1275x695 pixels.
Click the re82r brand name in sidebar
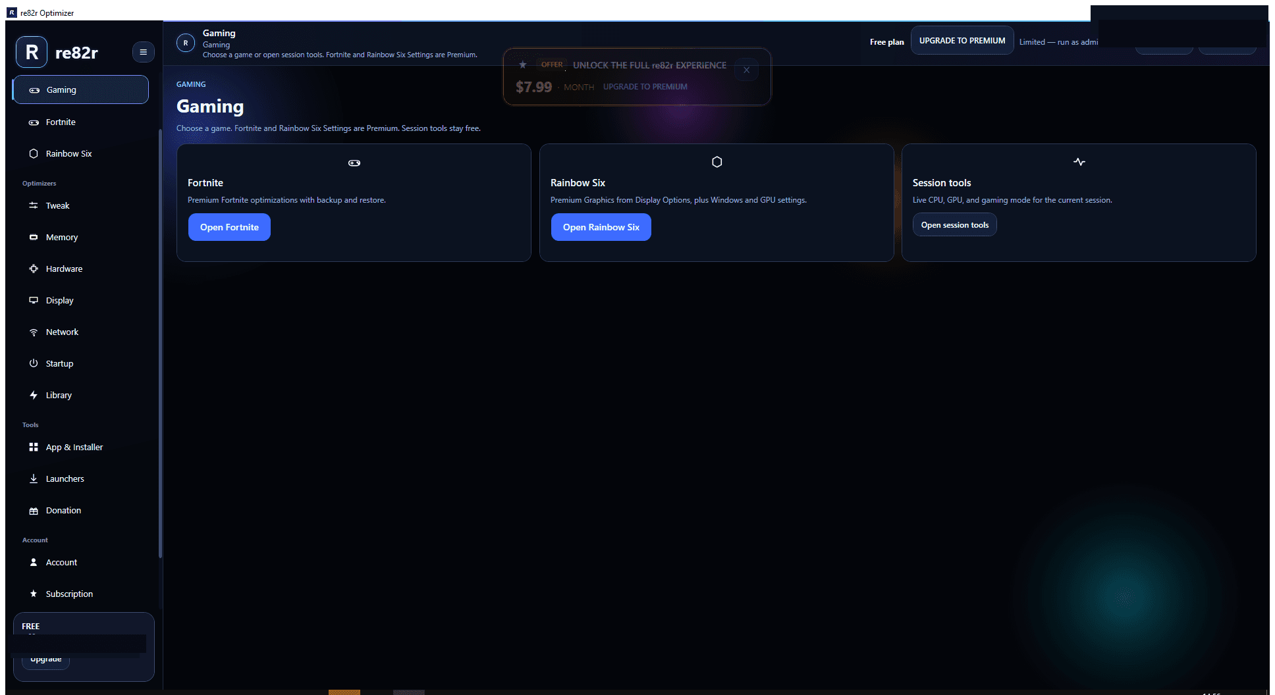[x=76, y=53]
